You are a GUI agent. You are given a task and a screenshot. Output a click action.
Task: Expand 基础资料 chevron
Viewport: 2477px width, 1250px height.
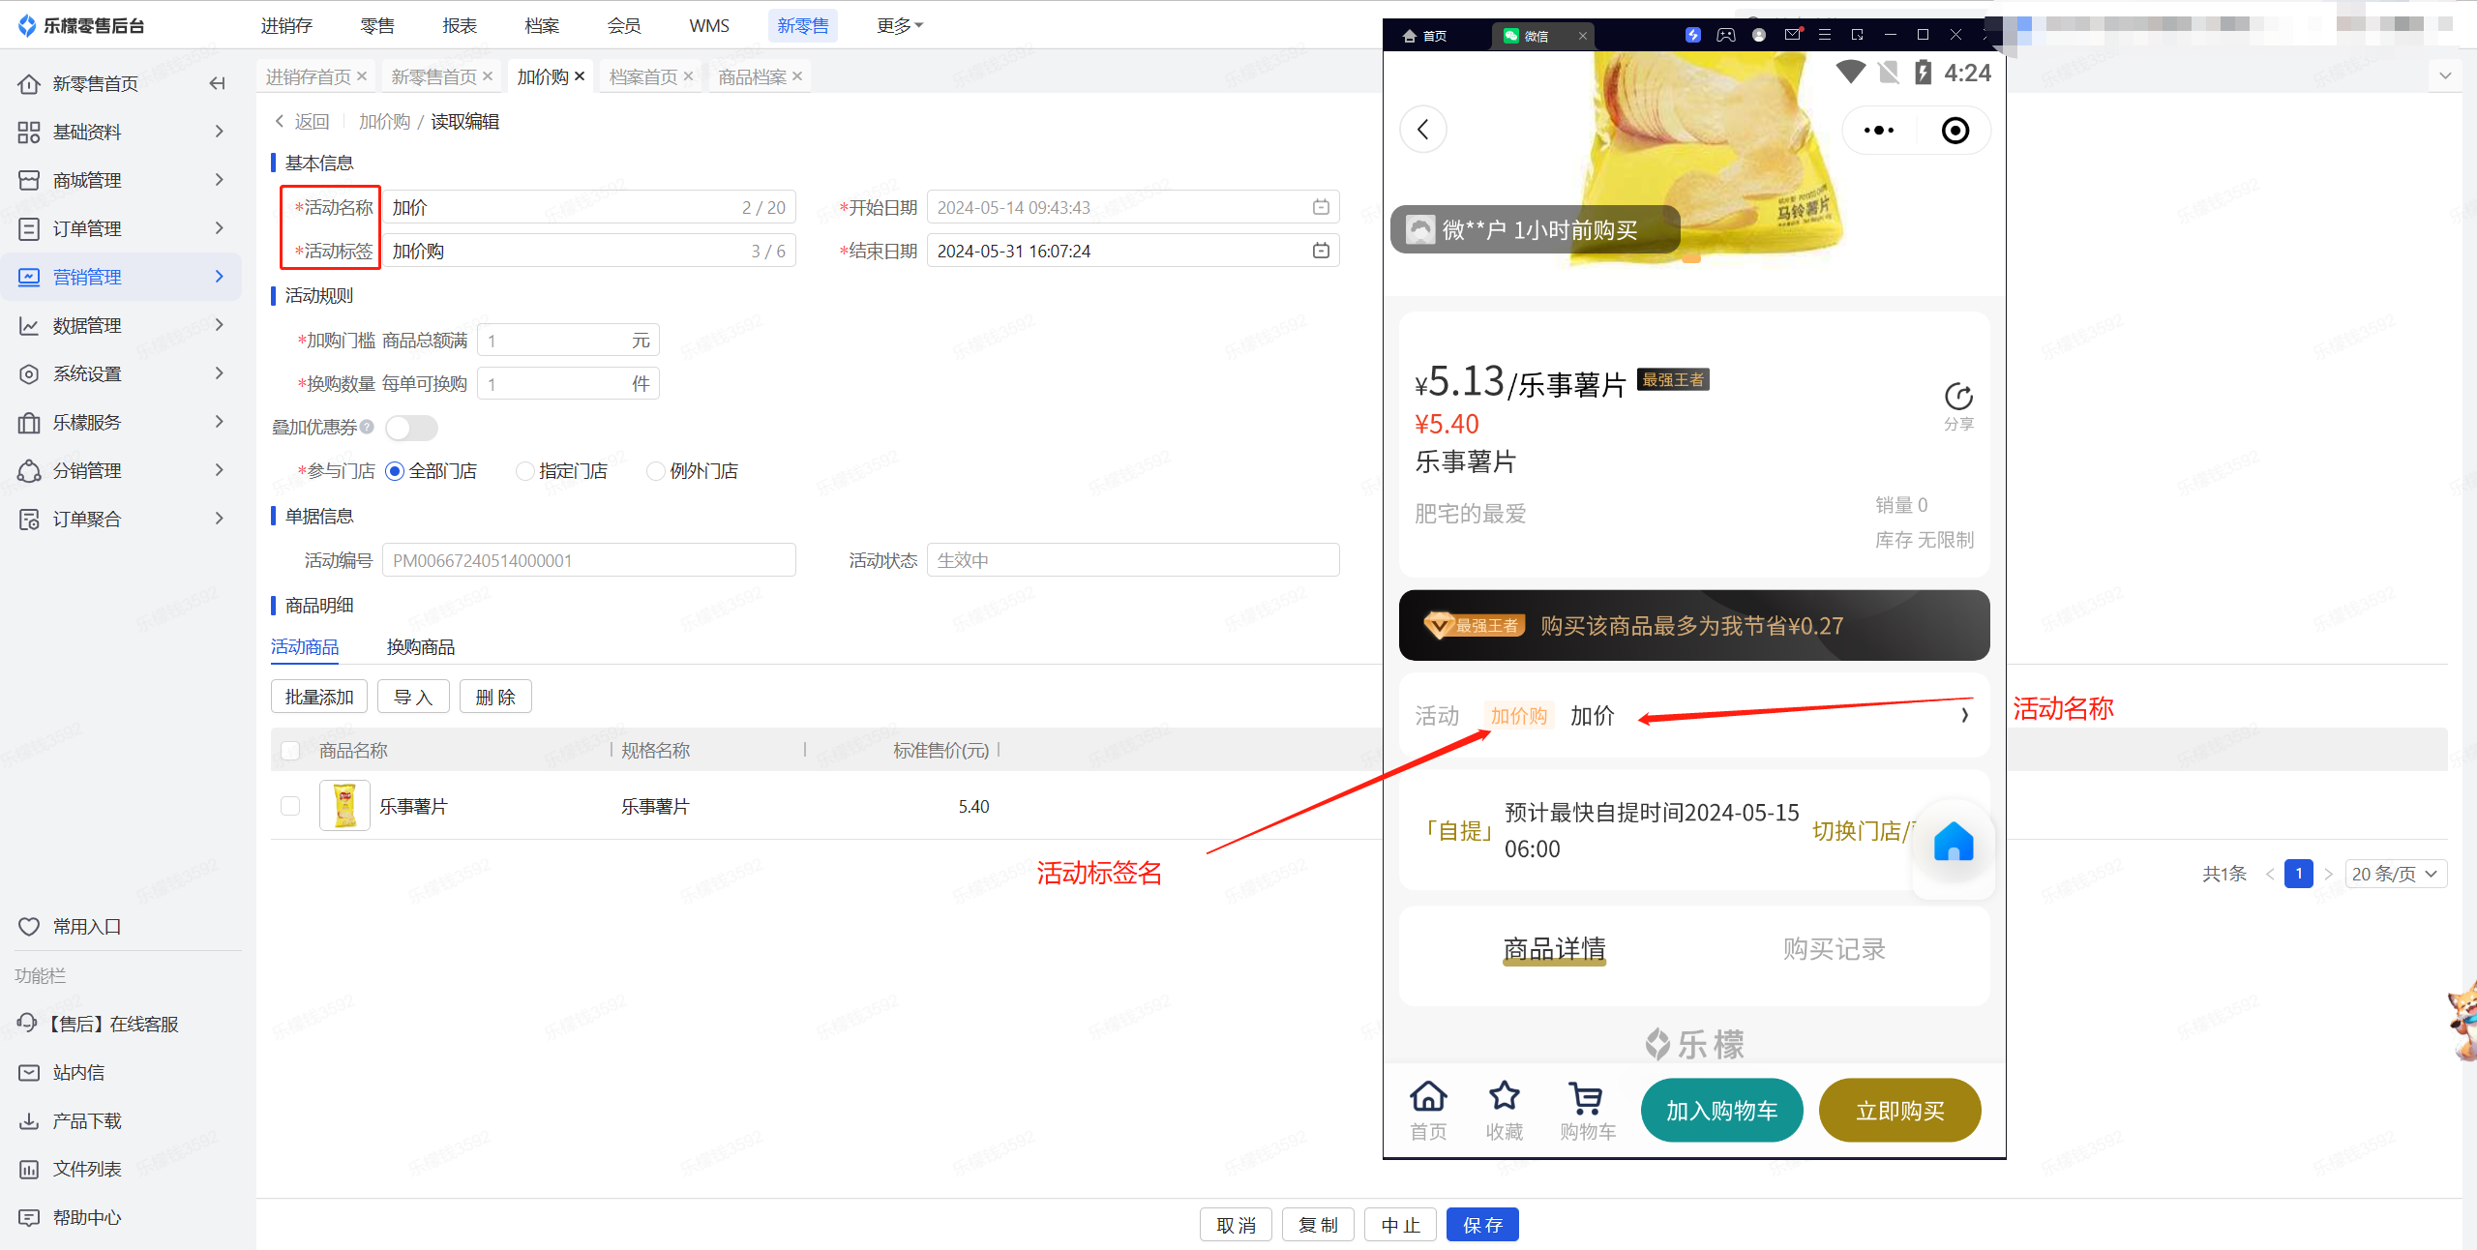click(220, 132)
